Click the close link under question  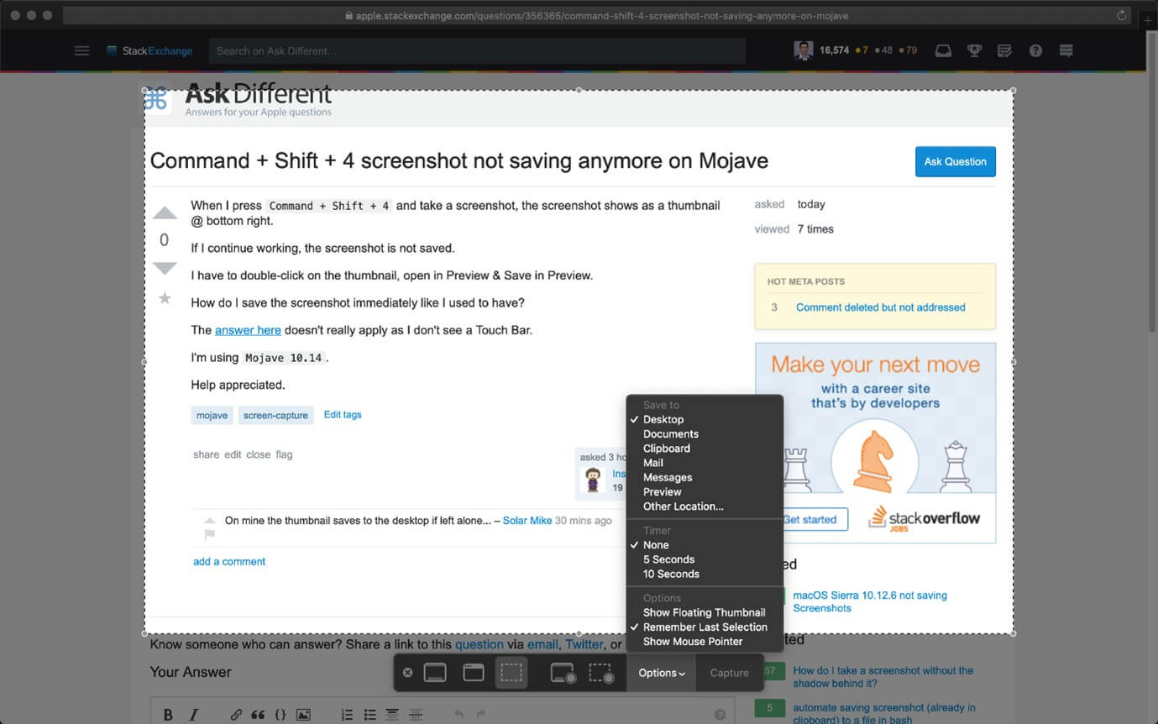point(258,454)
